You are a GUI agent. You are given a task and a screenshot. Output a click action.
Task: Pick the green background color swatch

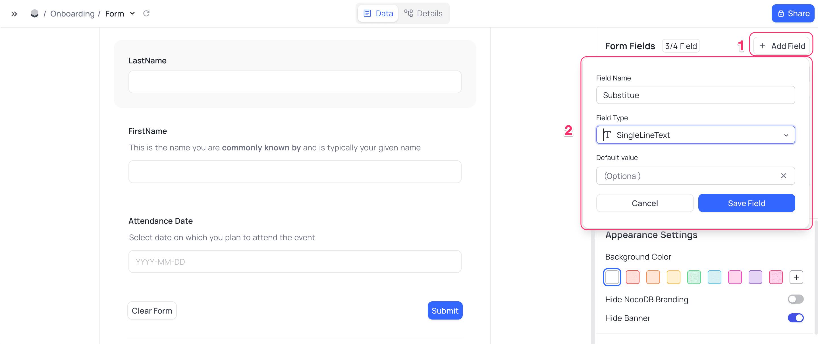[694, 277]
